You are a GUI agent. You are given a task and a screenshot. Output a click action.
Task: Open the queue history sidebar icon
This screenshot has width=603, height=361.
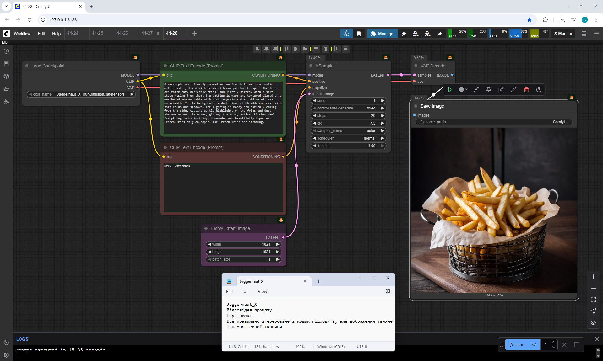tap(6, 51)
